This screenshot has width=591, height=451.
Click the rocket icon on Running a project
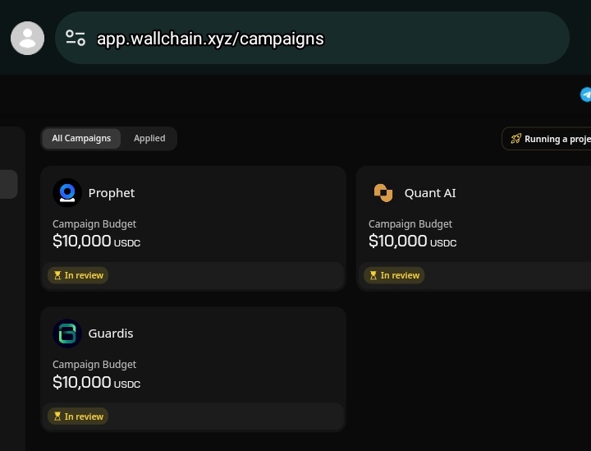click(x=515, y=139)
